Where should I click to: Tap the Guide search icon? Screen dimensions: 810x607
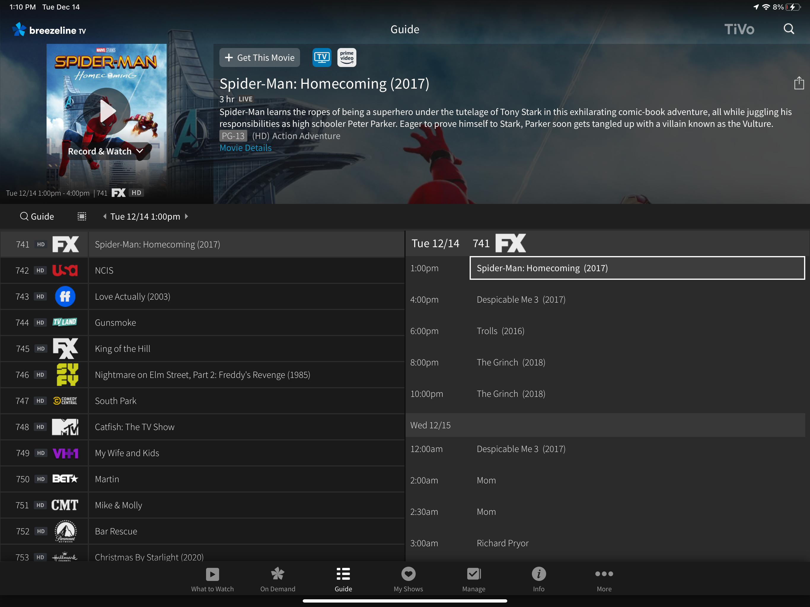point(24,216)
